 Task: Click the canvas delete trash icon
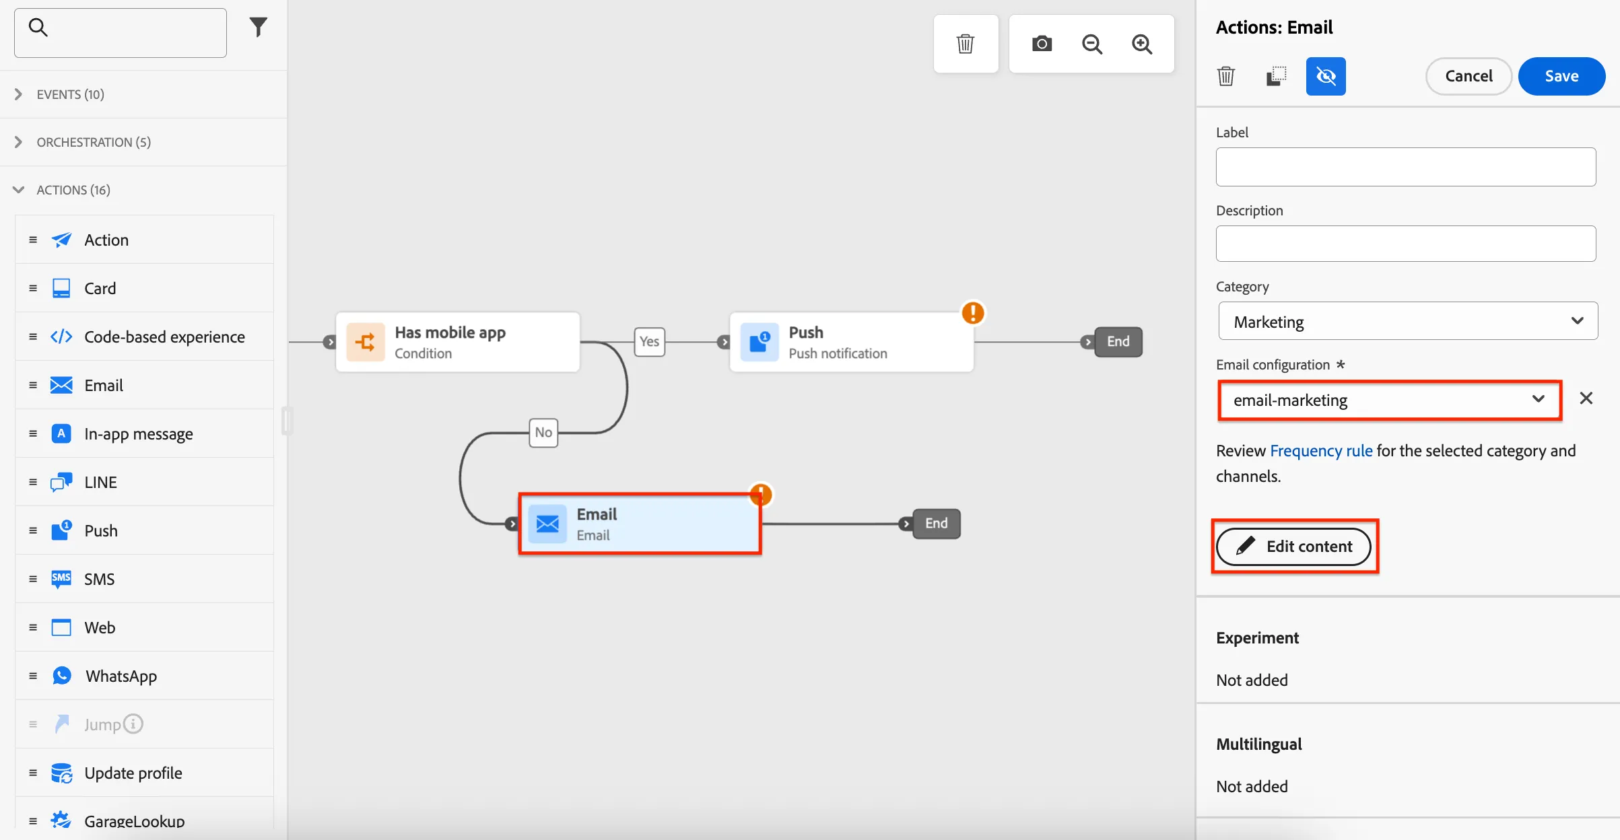click(966, 44)
